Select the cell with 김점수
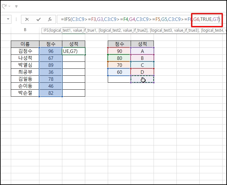 25,51
